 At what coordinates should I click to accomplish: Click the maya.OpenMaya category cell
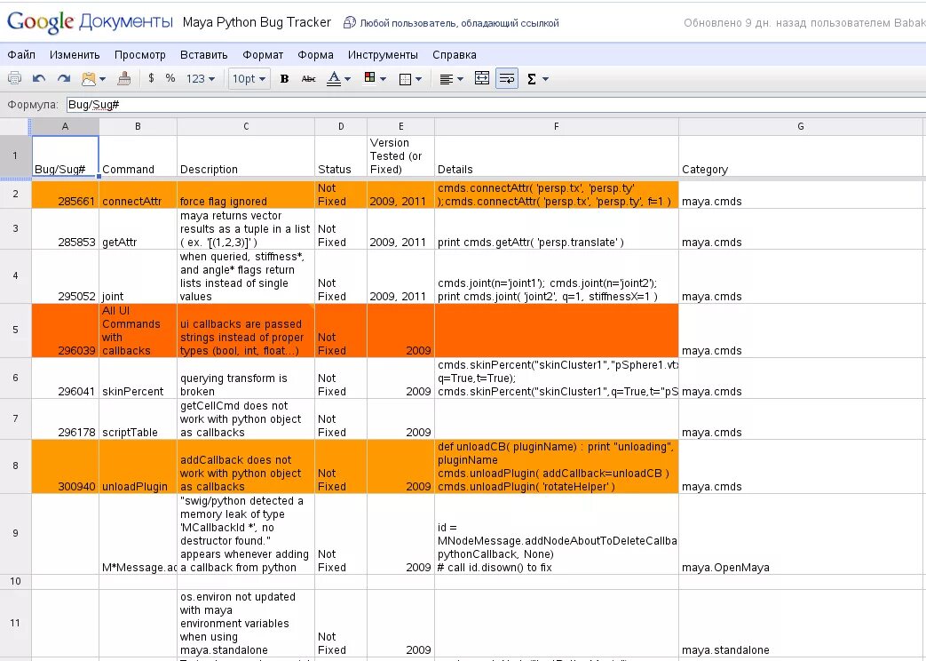[801, 534]
